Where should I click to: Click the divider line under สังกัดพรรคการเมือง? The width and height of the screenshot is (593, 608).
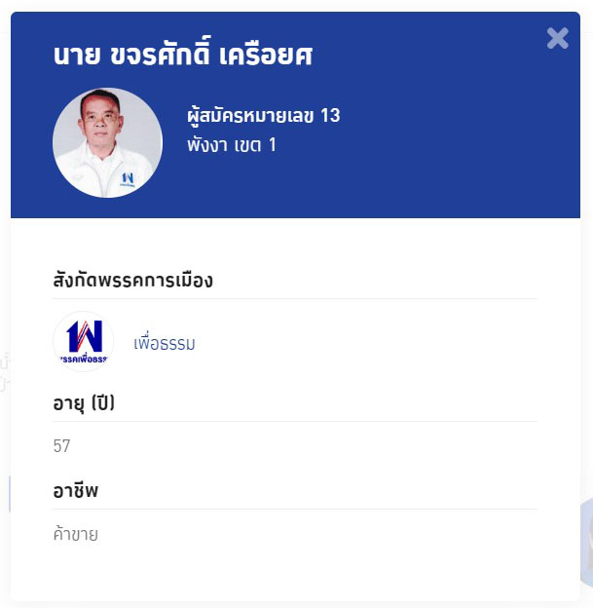294,298
